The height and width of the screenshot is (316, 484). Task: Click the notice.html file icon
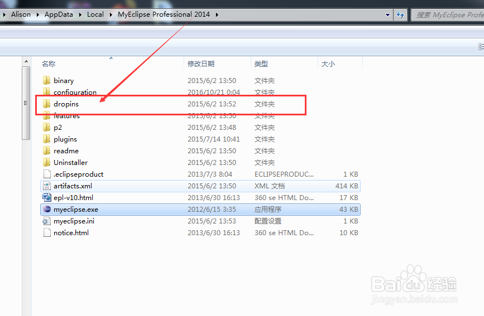[47, 232]
